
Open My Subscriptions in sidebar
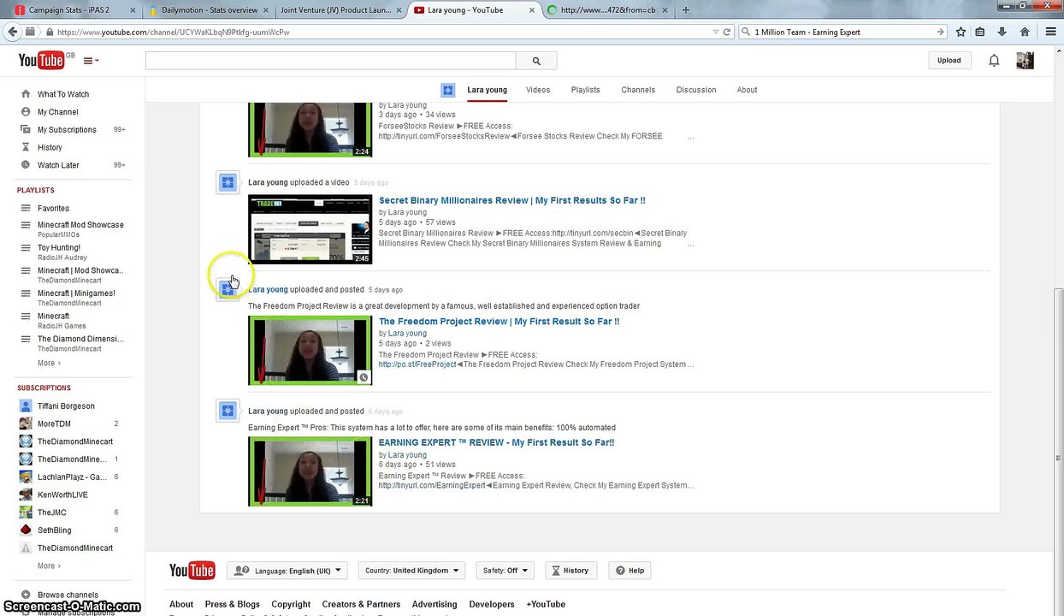pyautogui.click(x=67, y=130)
